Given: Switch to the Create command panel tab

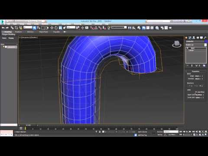Looking at the screenshot, I should coord(186,38).
